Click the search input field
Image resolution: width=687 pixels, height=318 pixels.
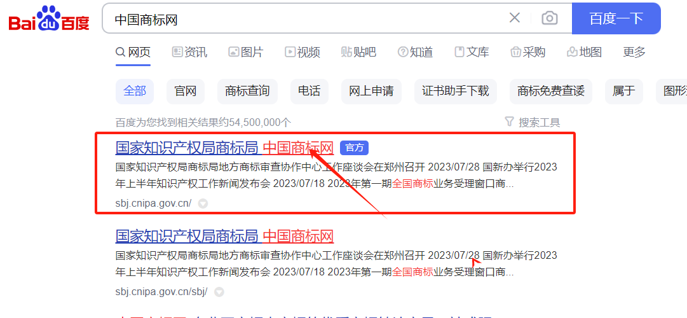[305, 19]
